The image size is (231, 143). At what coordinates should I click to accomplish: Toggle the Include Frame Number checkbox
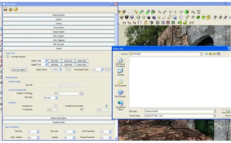pos(107,106)
